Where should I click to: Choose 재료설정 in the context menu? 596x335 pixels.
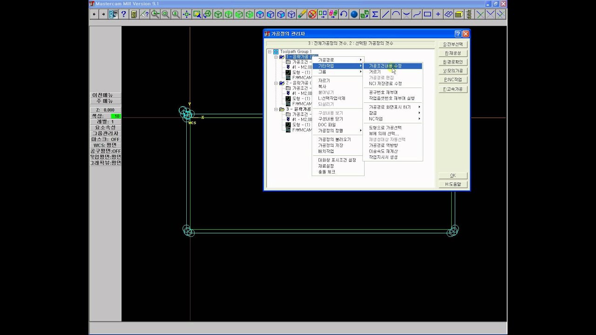point(338,166)
